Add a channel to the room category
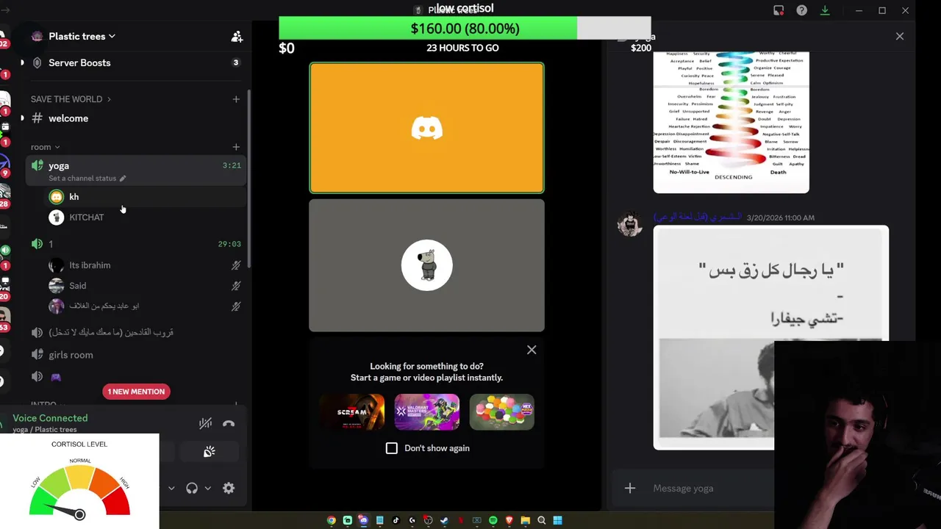Screen dimensions: 941x529 [236, 147]
